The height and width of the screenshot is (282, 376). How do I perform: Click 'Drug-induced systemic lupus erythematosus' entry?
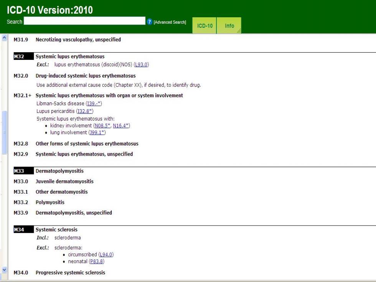(x=86, y=76)
